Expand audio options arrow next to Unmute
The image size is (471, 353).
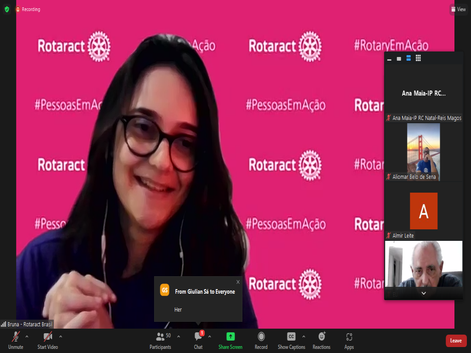coord(27,336)
